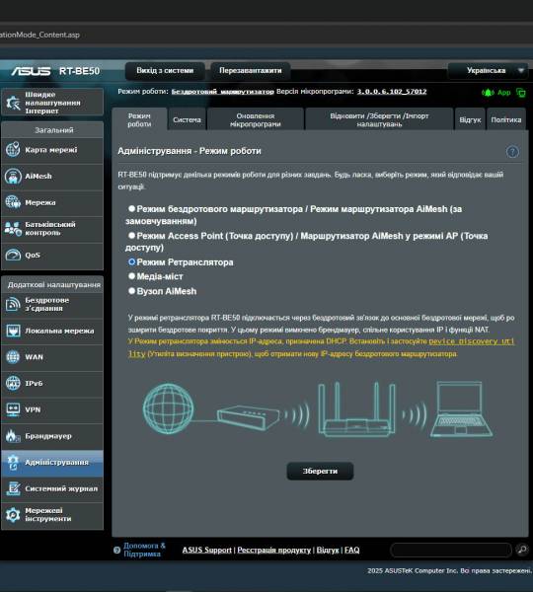Open the Українська language dropdown
The image size is (533, 592).
click(488, 71)
